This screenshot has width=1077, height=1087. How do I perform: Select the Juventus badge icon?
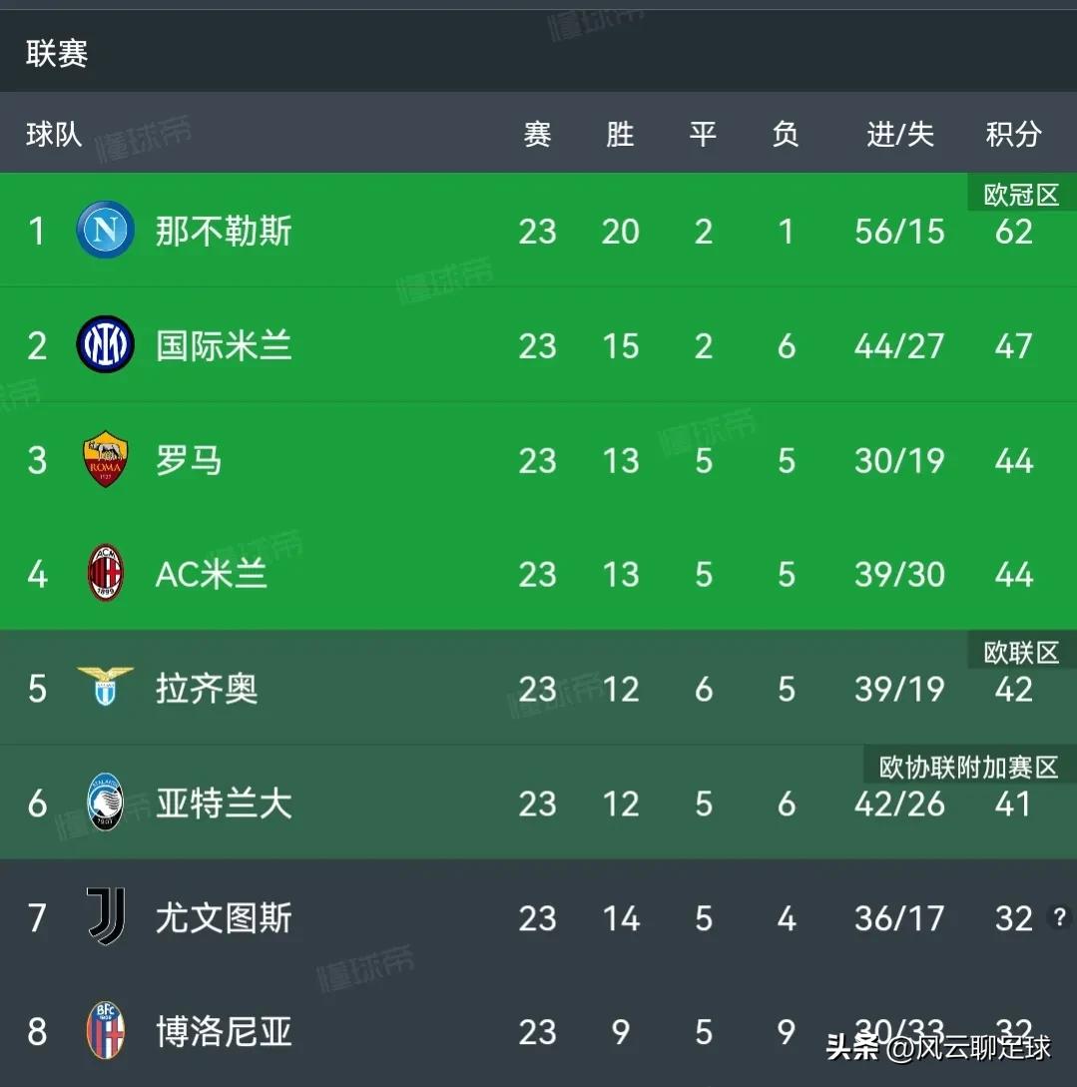point(105,918)
